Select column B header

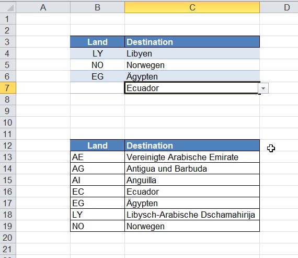pyautogui.click(x=97, y=7)
